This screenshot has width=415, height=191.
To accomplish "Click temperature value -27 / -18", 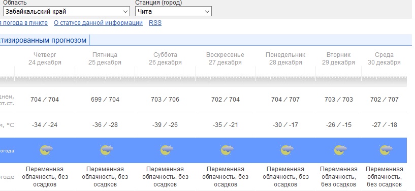I will [x=385, y=125].
